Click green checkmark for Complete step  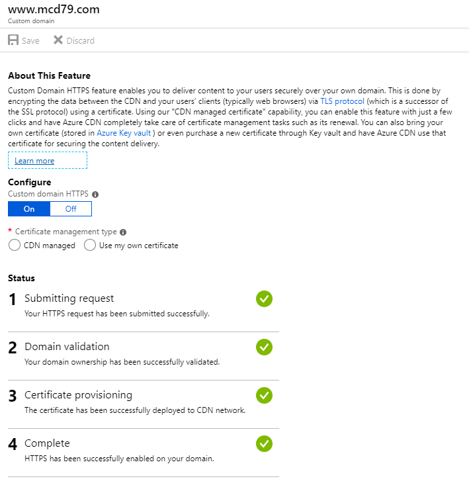[x=264, y=444]
